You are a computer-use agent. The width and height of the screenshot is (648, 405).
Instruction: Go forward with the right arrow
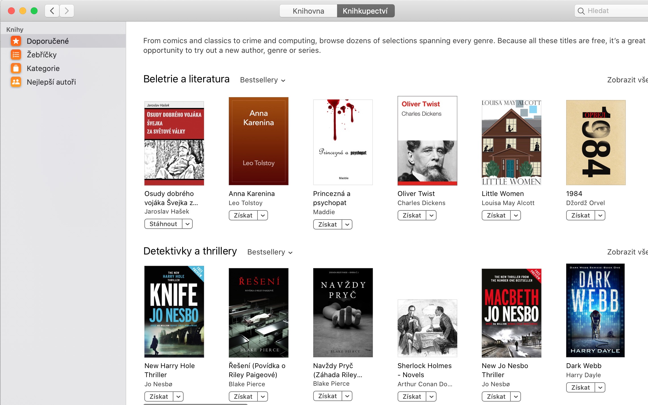pyautogui.click(x=67, y=11)
